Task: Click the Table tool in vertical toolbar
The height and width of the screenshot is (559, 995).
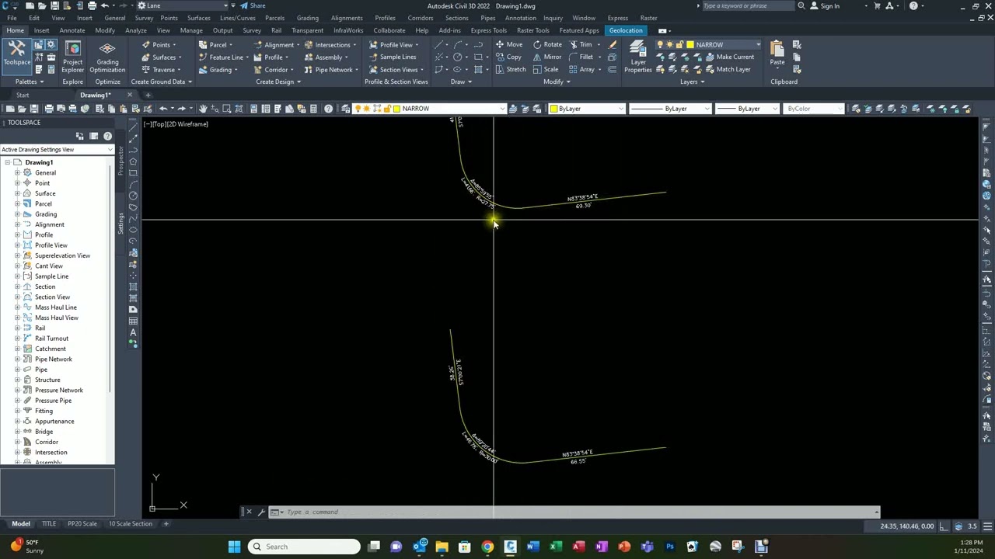Action: tap(133, 321)
